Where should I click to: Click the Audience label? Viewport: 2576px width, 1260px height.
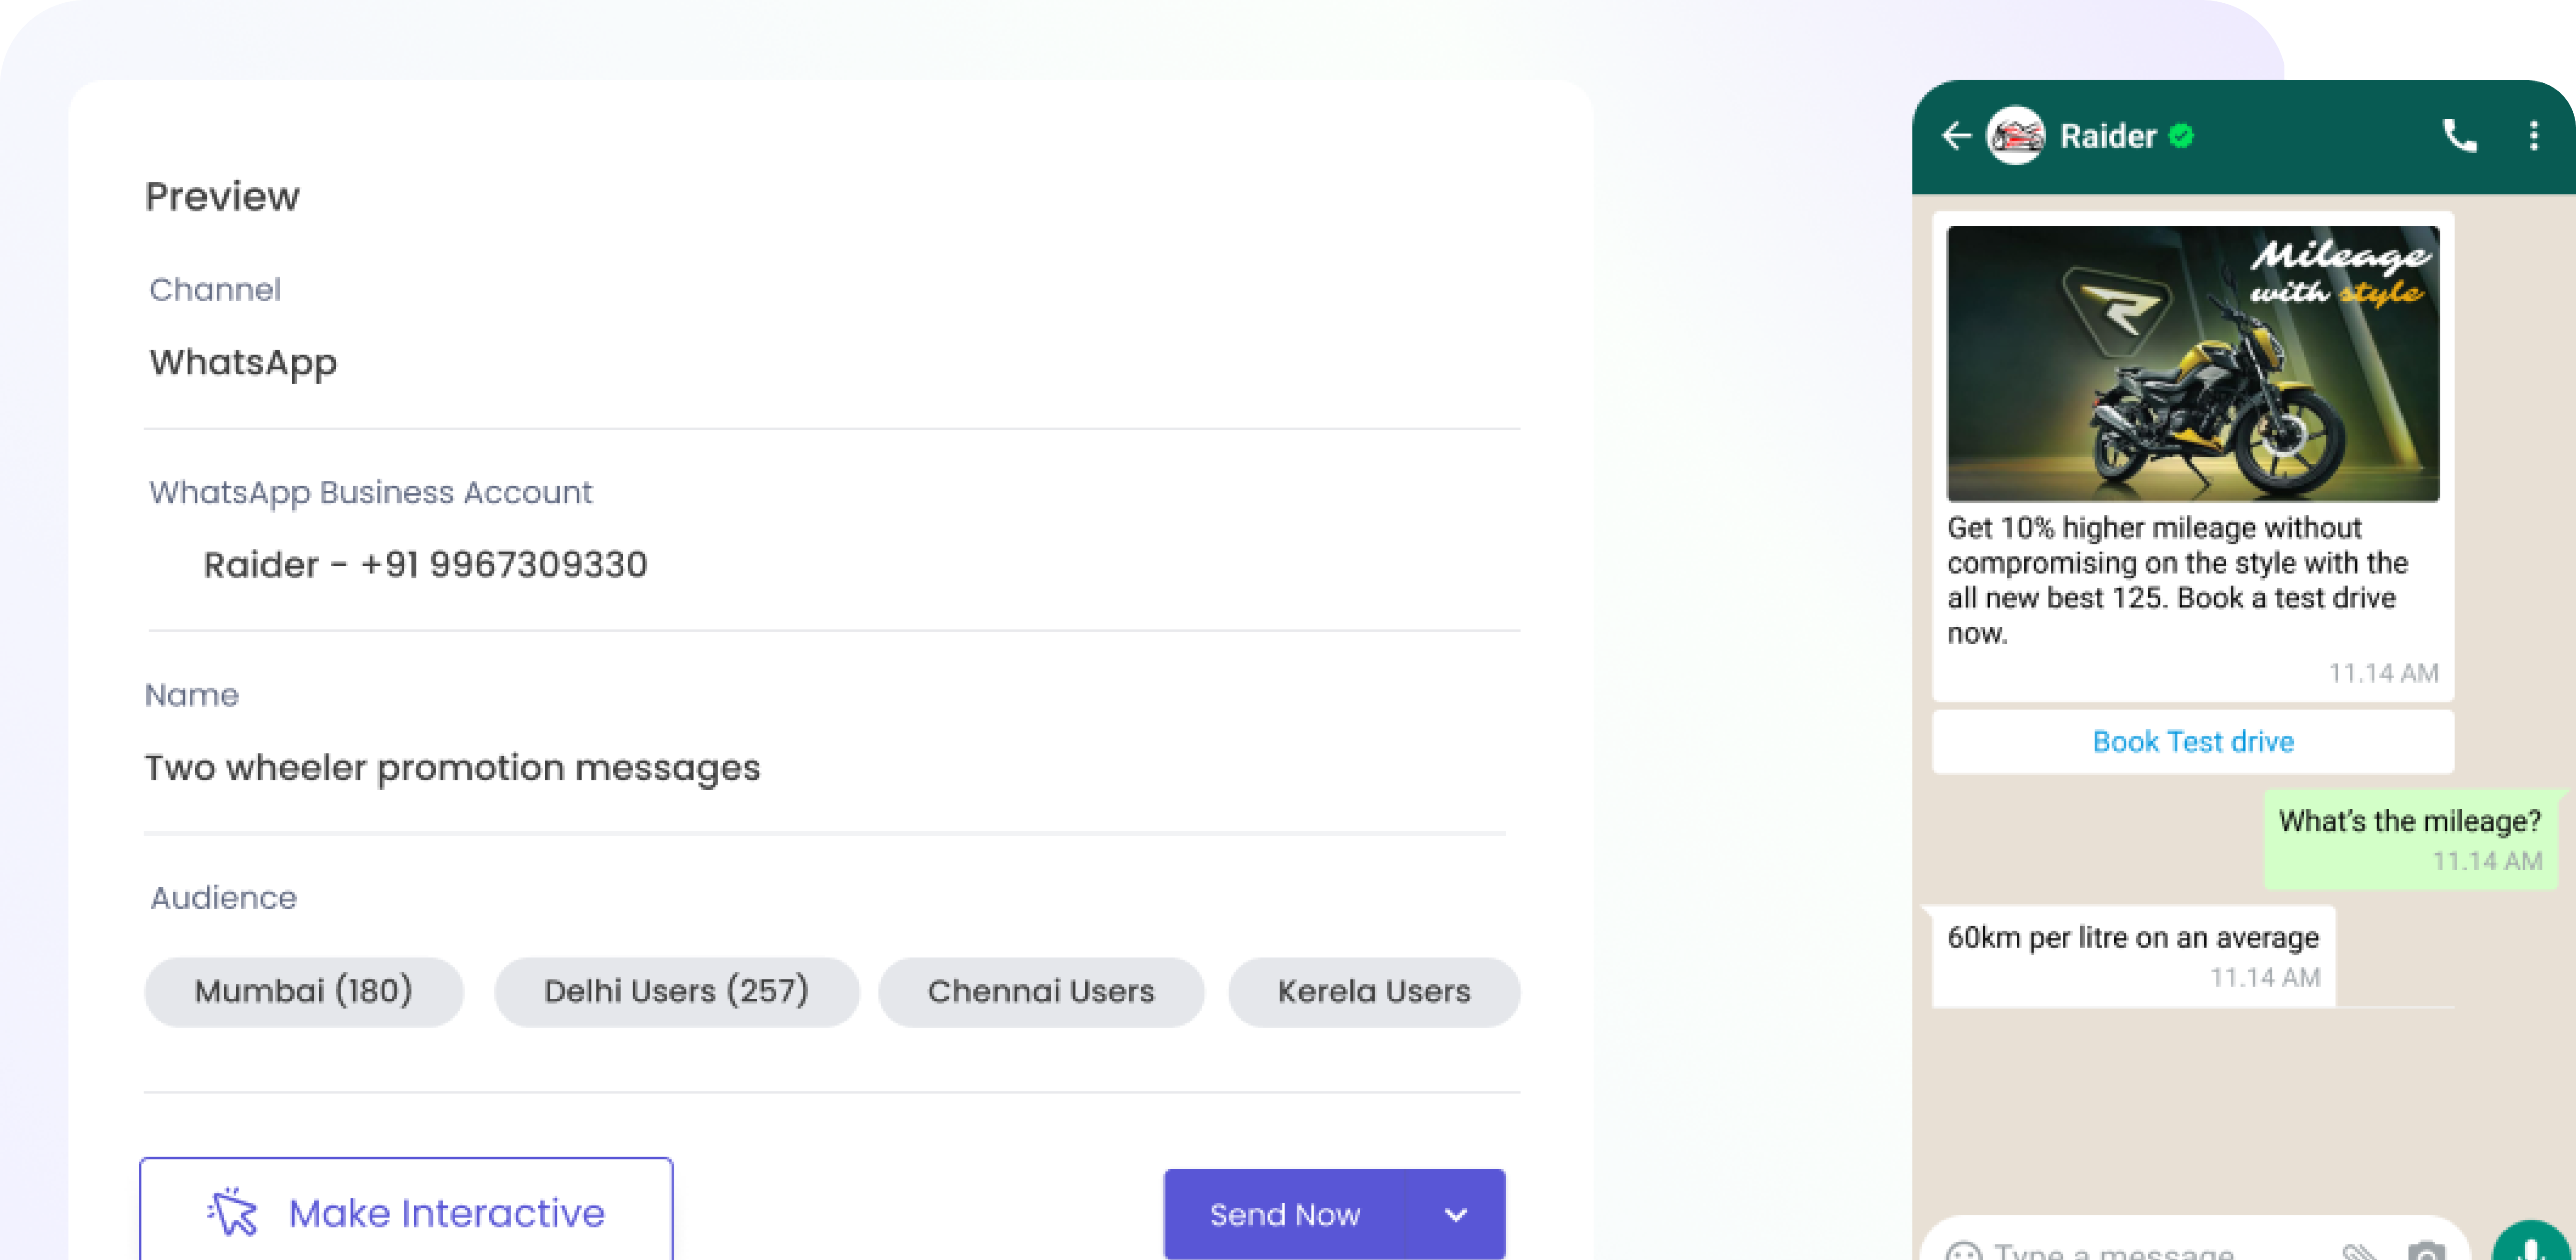click(x=224, y=897)
